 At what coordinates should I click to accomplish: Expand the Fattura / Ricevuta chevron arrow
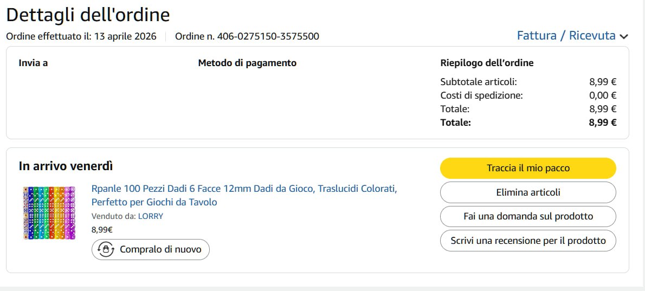(x=624, y=37)
